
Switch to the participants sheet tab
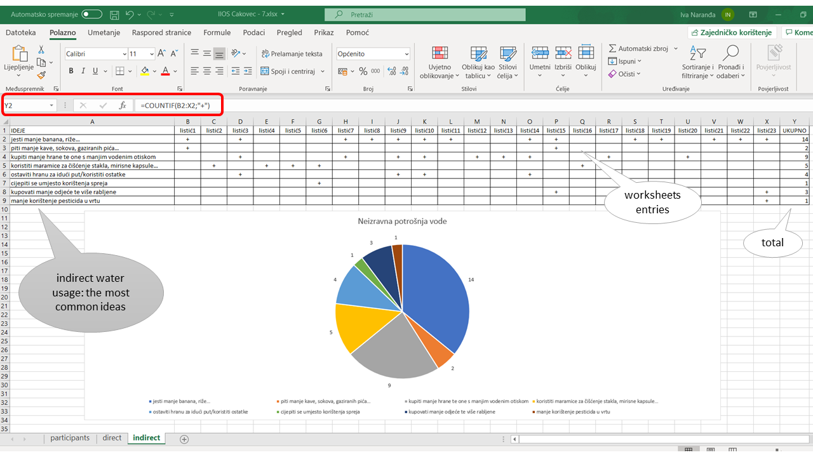pos(70,438)
